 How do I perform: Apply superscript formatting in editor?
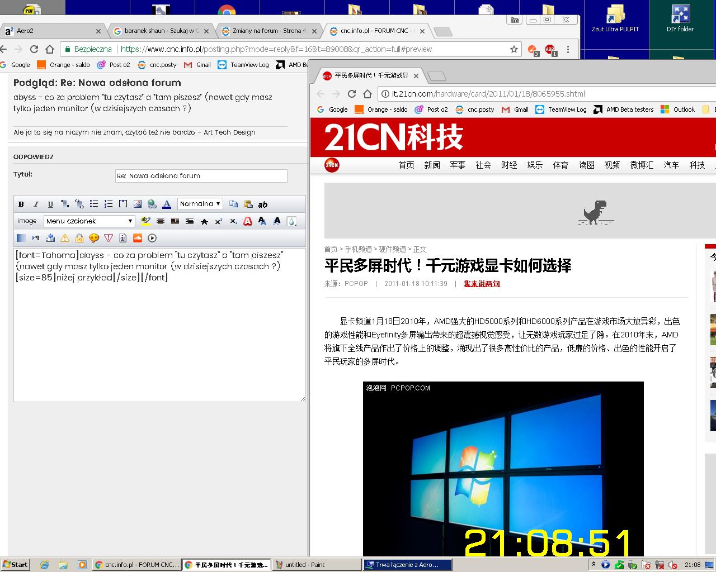click(219, 221)
